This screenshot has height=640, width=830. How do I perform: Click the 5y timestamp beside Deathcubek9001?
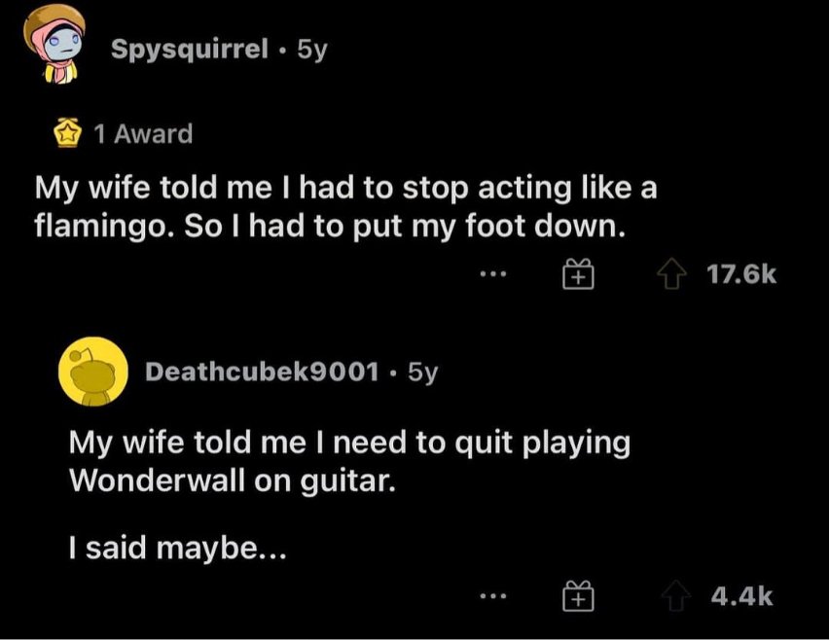point(423,373)
